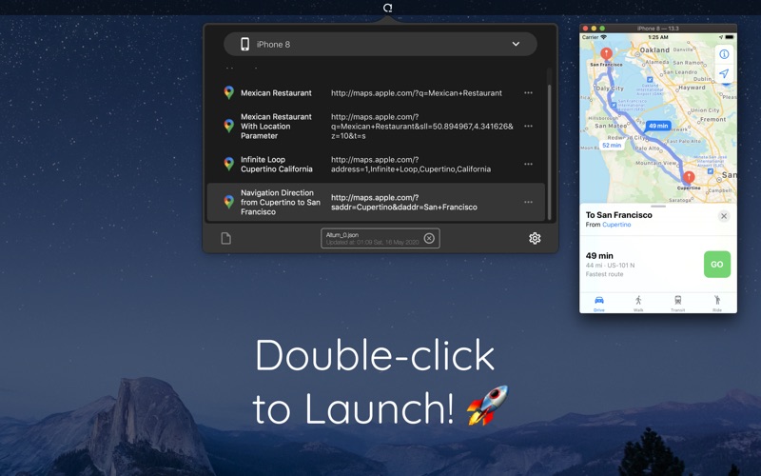Tap the green GO button
Viewport: 761px width, 476px height.
click(717, 265)
